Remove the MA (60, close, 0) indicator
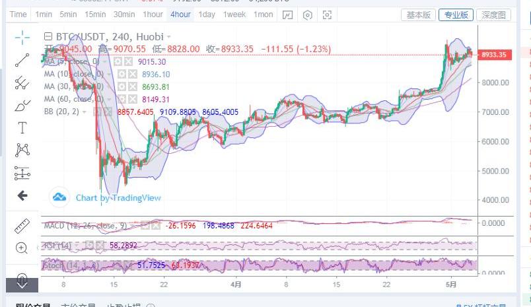The width and height of the screenshot is (531, 307). tap(132, 99)
